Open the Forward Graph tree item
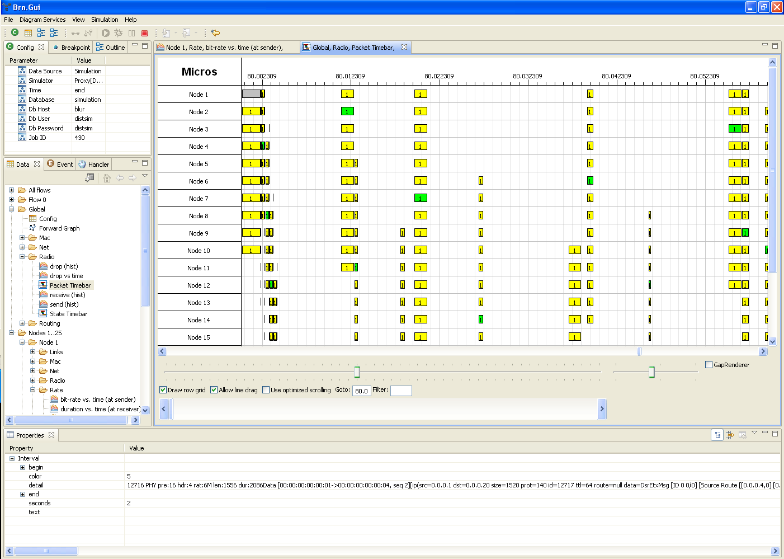The width and height of the screenshot is (784, 559). point(59,228)
